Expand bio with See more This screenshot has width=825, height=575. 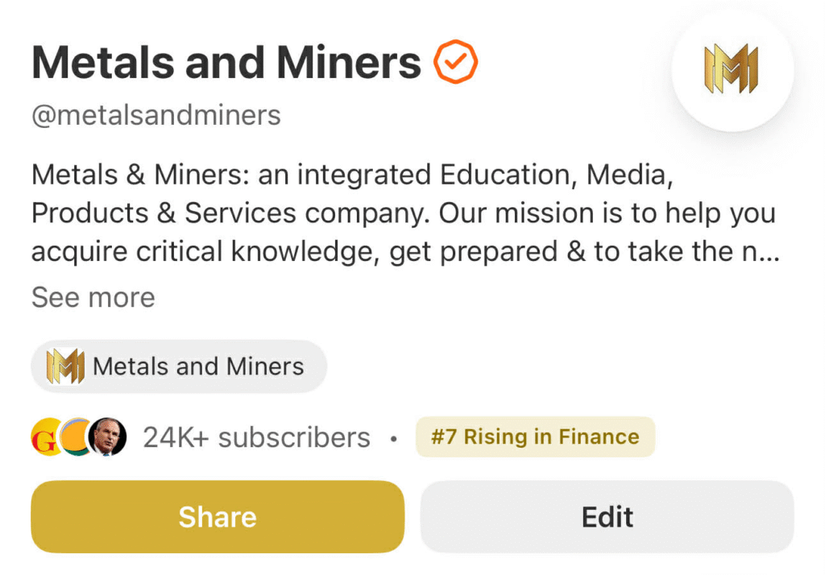coord(93,297)
